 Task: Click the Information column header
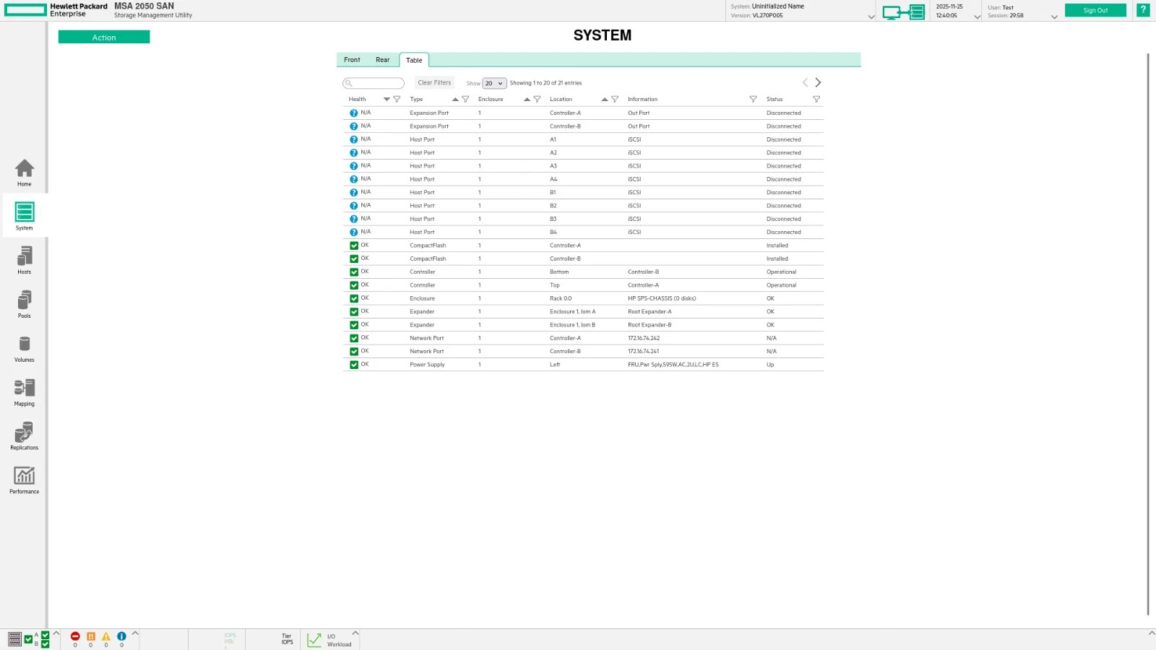pyautogui.click(x=643, y=100)
